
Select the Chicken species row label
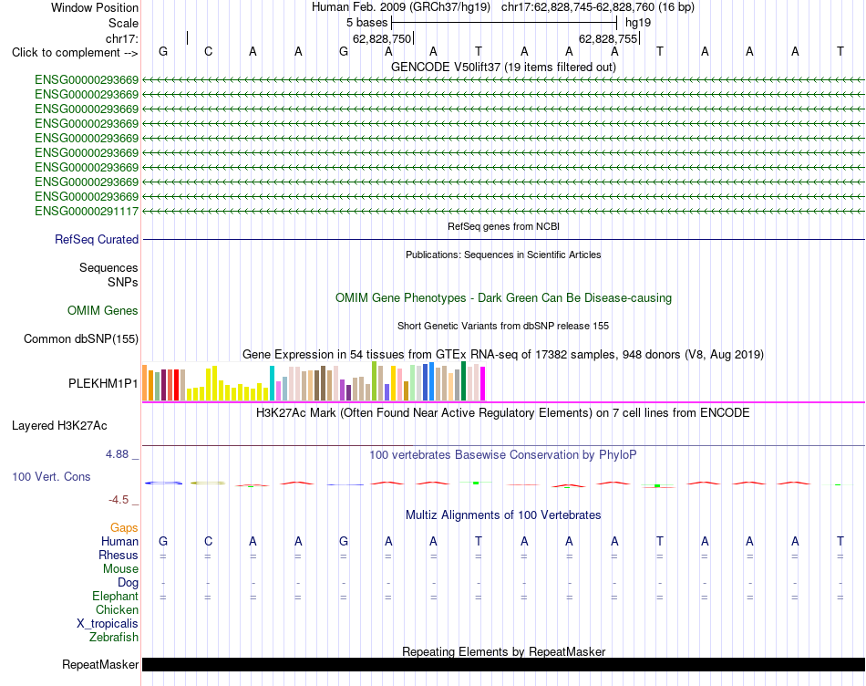(x=117, y=609)
